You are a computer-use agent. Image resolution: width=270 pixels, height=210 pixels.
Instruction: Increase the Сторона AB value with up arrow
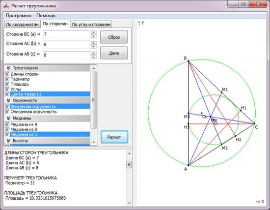[93, 53]
